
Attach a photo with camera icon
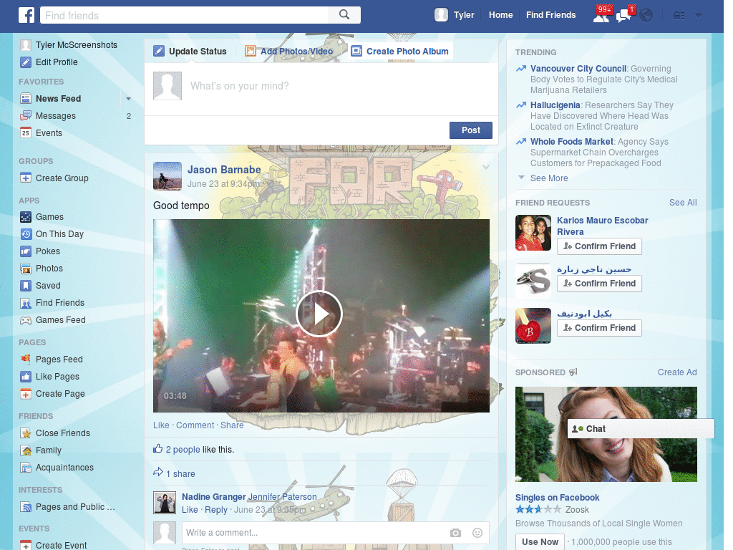tap(456, 533)
